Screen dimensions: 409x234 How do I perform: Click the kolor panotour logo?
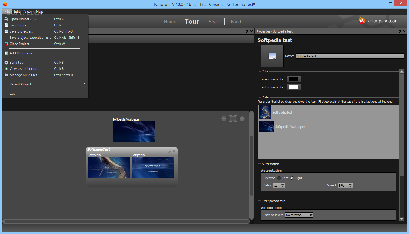click(378, 21)
